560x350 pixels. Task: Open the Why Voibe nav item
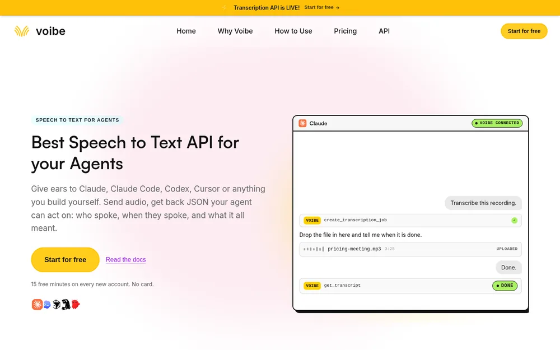point(235,31)
